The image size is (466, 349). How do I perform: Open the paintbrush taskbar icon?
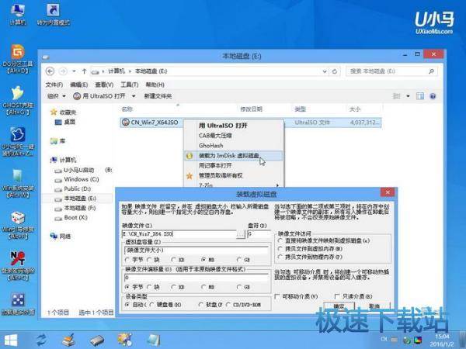pos(69,340)
